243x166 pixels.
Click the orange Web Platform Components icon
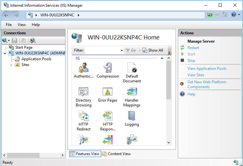(182, 84)
